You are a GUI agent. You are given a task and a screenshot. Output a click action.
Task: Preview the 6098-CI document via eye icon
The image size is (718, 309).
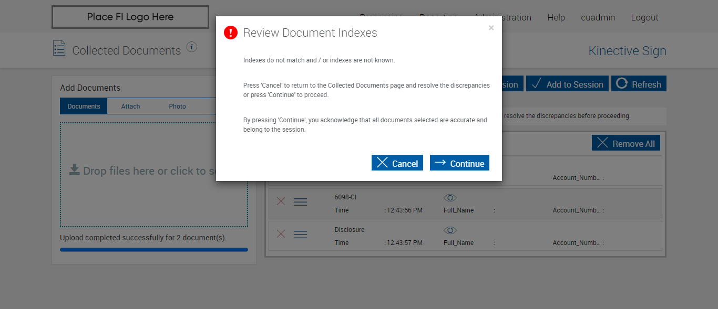click(x=450, y=198)
